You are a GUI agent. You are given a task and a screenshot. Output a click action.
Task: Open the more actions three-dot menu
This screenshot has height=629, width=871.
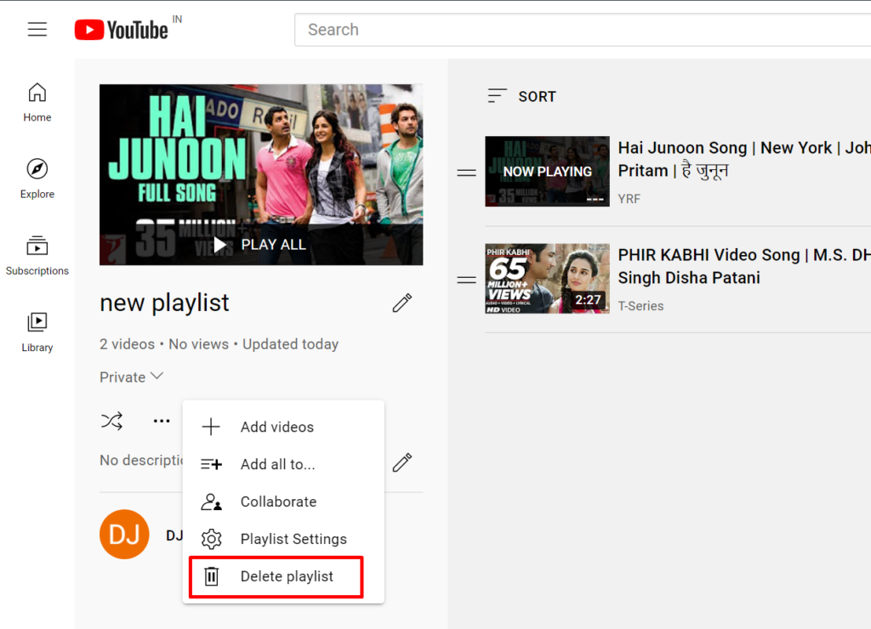pos(162,420)
